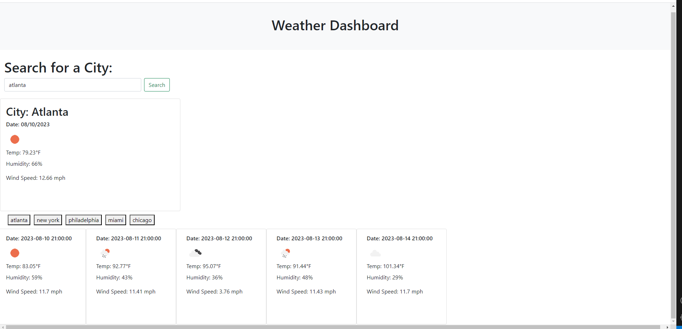
Task: Click the vertical scrollbar track
Action: 673,176
